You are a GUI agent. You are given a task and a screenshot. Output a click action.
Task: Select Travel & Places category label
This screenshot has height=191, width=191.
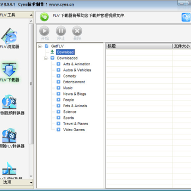pos(75,124)
